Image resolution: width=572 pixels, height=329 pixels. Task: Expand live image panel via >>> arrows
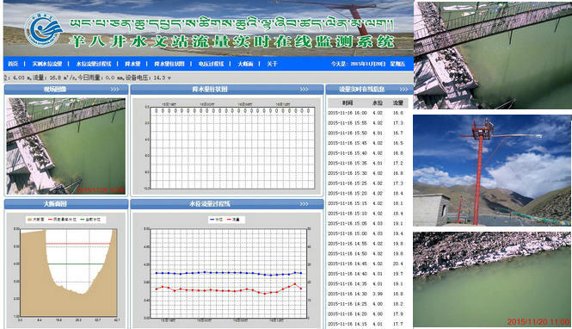coord(115,90)
